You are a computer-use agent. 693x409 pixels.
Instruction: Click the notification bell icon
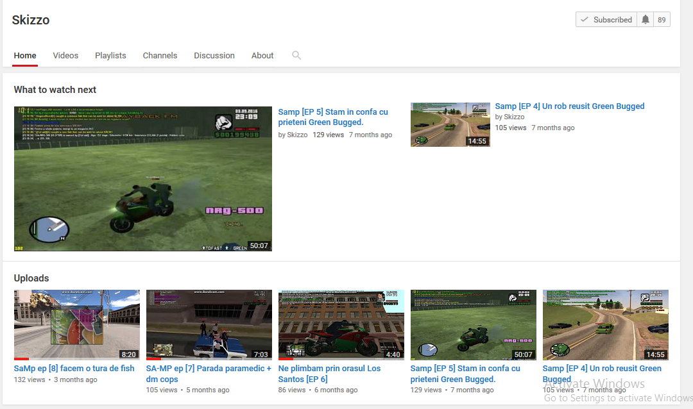(646, 19)
